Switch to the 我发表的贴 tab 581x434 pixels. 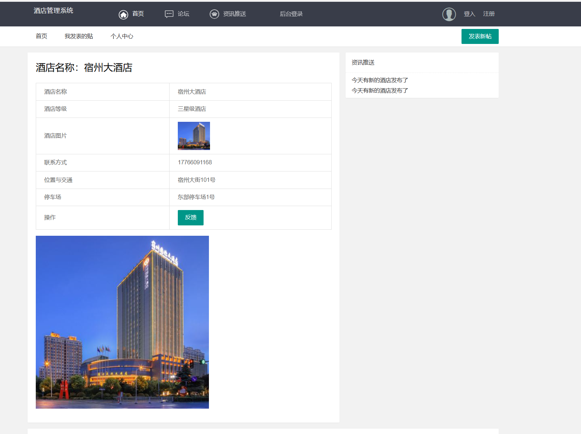click(79, 36)
